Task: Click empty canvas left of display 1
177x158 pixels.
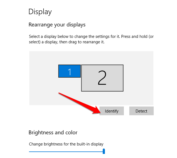Action: 43,71
